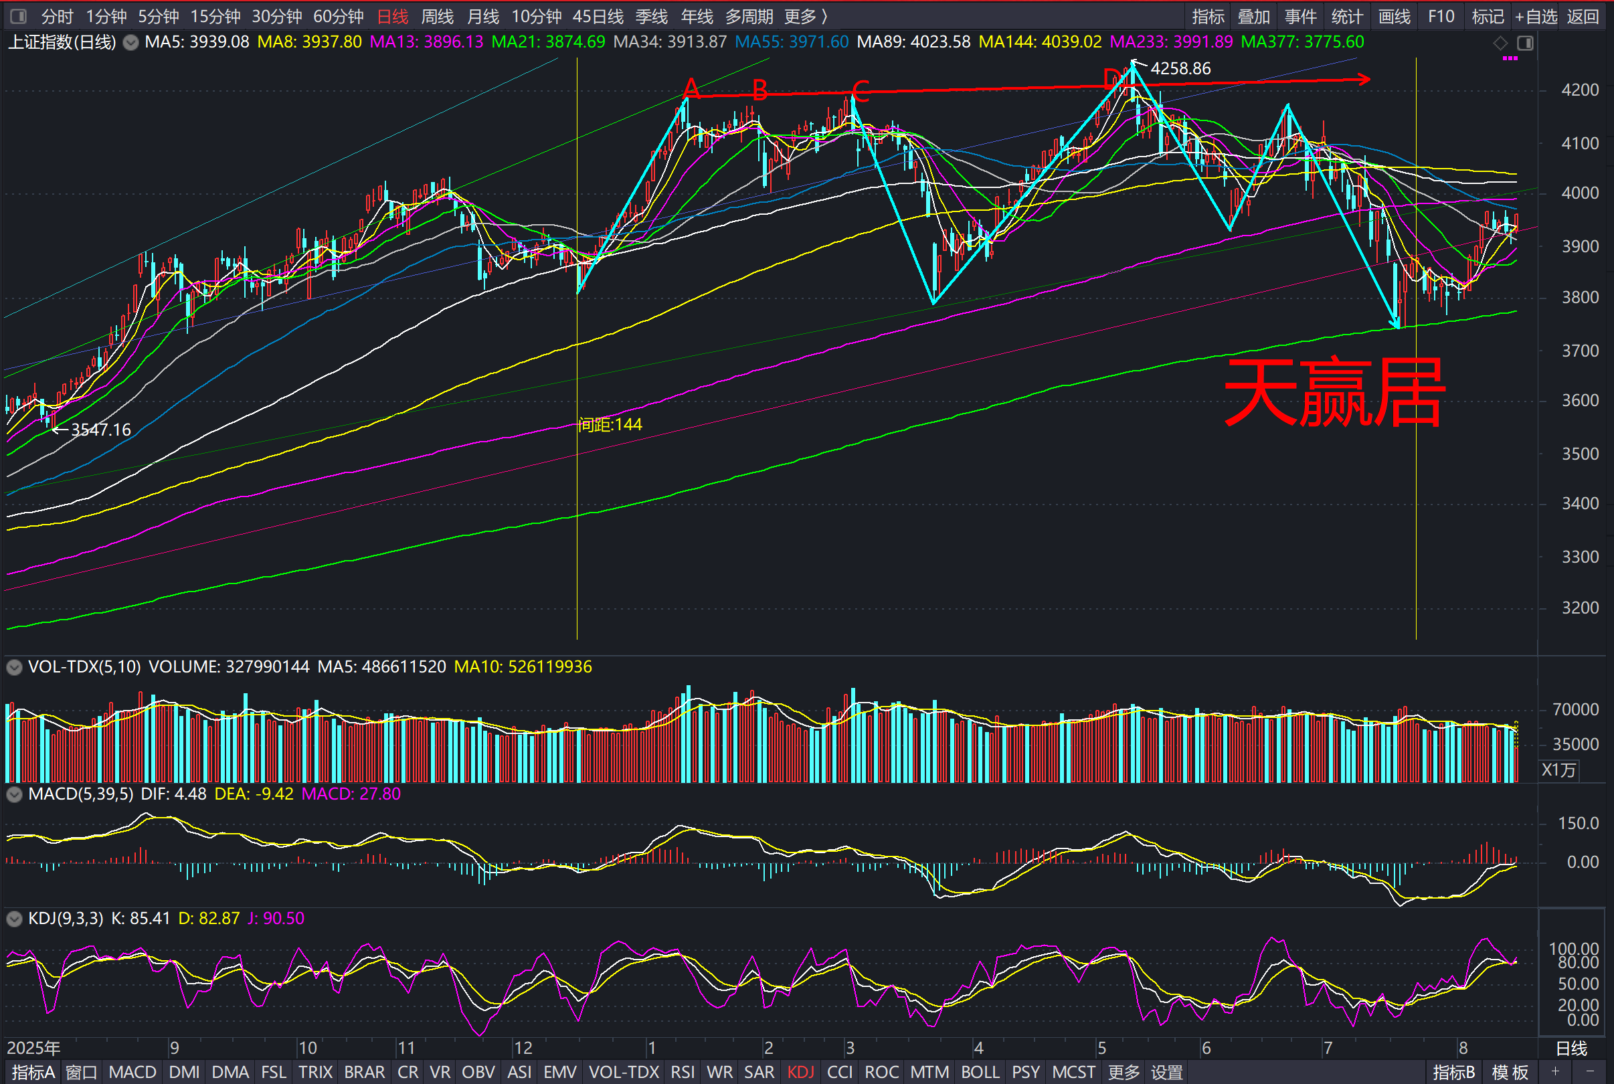
Task: Switch to the 周线 weekly period tab
Action: pyautogui.click(x=437, y=16)
